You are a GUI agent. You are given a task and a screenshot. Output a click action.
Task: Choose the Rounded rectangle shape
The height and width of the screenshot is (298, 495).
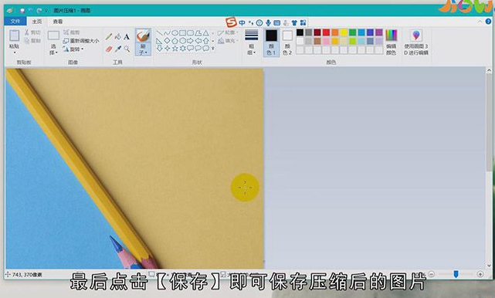click(x=190, y=33)
